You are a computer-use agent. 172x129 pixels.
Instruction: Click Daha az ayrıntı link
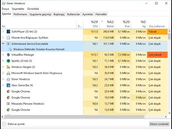click(x=16, y=124)
